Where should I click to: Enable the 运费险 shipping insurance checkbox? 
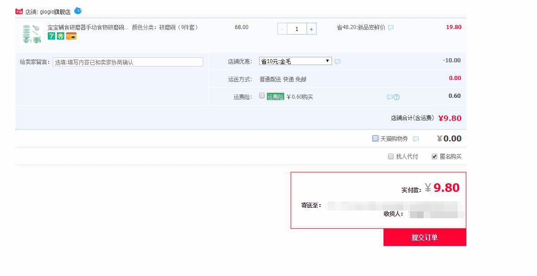pos(262,96)
